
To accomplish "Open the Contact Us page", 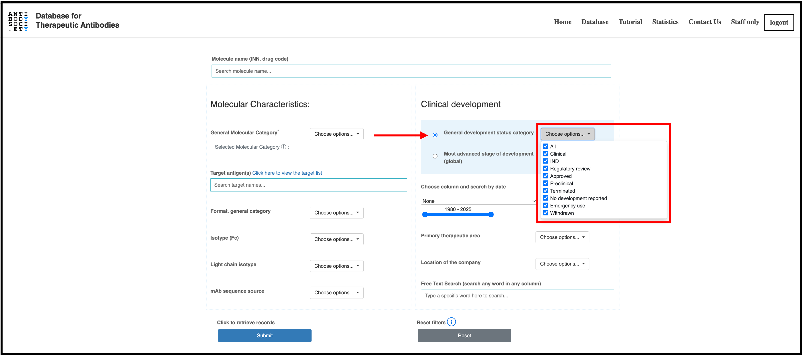I will pyautogui.click(x=705, y=22).
